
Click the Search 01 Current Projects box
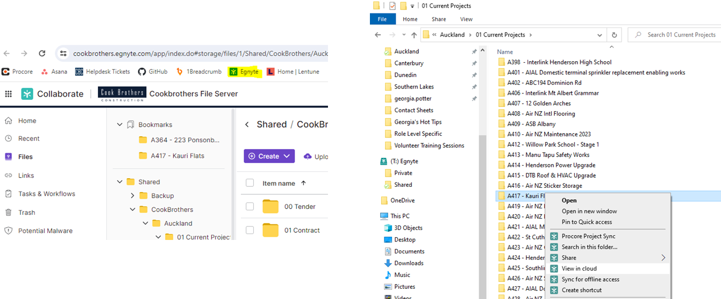[674, 35]
